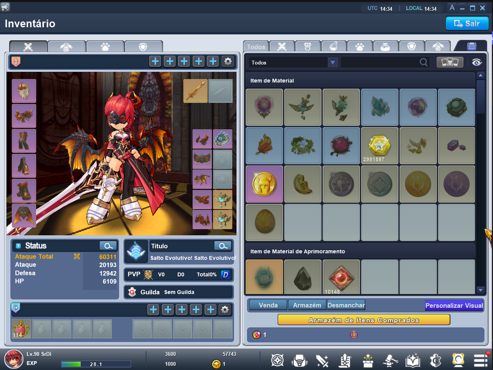Click the megaphone announcement icon
Viewport: 493px width, 370px height.
click(5, 7)
